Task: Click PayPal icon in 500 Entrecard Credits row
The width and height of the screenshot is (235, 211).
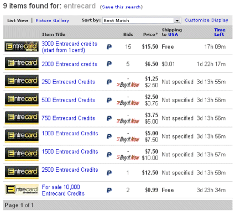Action: (109, 100)
